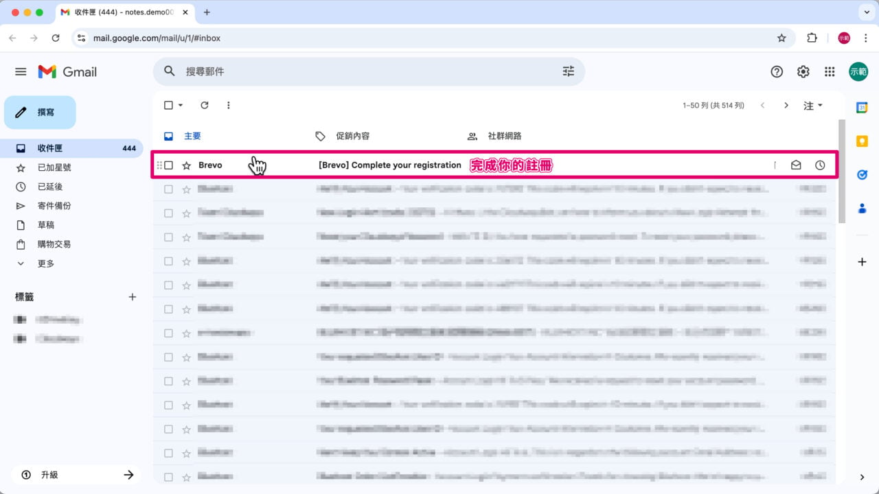The width and height of the screenshot is (879, 494).
Task: Refresh the inbox
Action: 205,105
